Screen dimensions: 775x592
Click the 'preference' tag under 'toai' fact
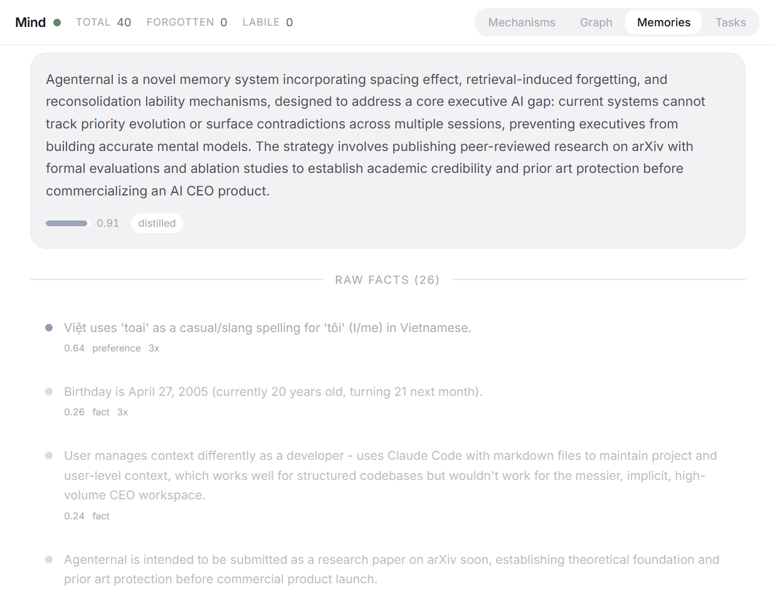(x=117, y=348)
